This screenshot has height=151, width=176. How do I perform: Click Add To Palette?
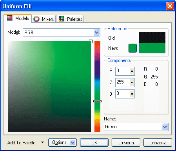coord(22,143)
